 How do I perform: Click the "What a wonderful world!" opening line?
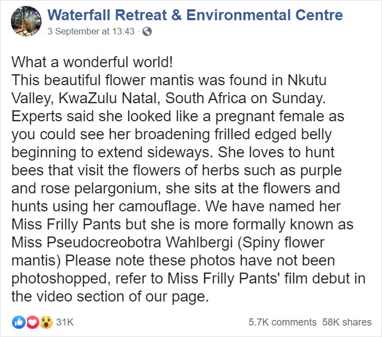(x=92, y=62)
